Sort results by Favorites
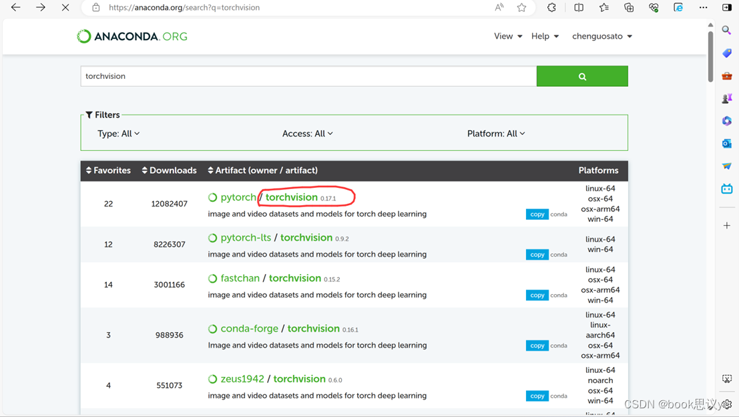This screenshot has height=417, width=739. coord(108,170)
